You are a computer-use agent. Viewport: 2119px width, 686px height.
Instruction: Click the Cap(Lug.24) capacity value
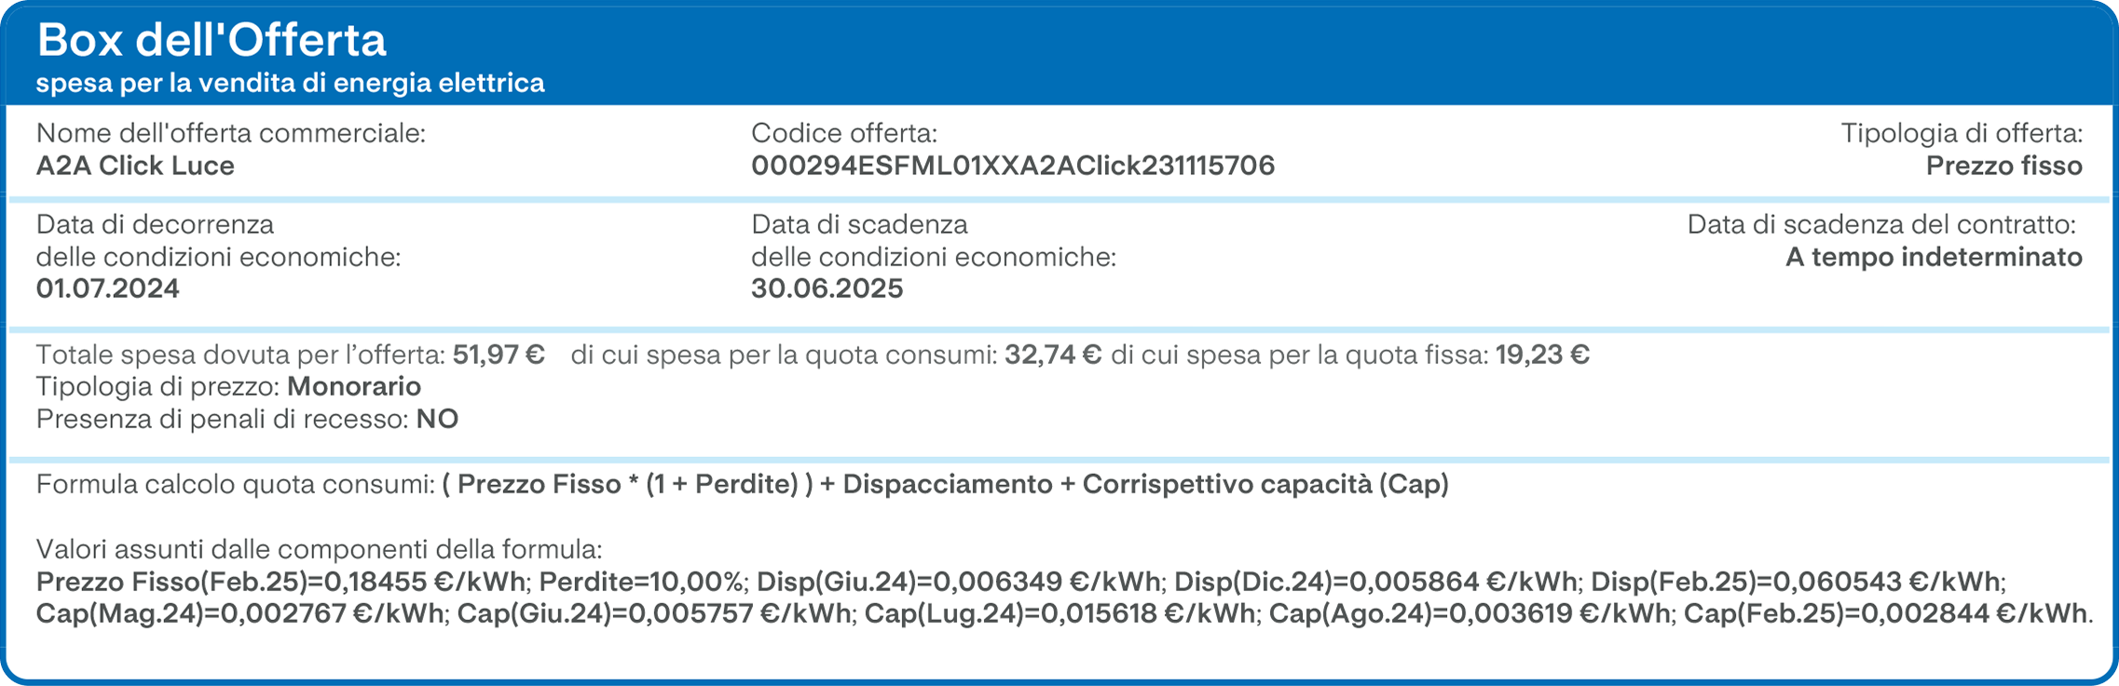(x=1059, y=613)
